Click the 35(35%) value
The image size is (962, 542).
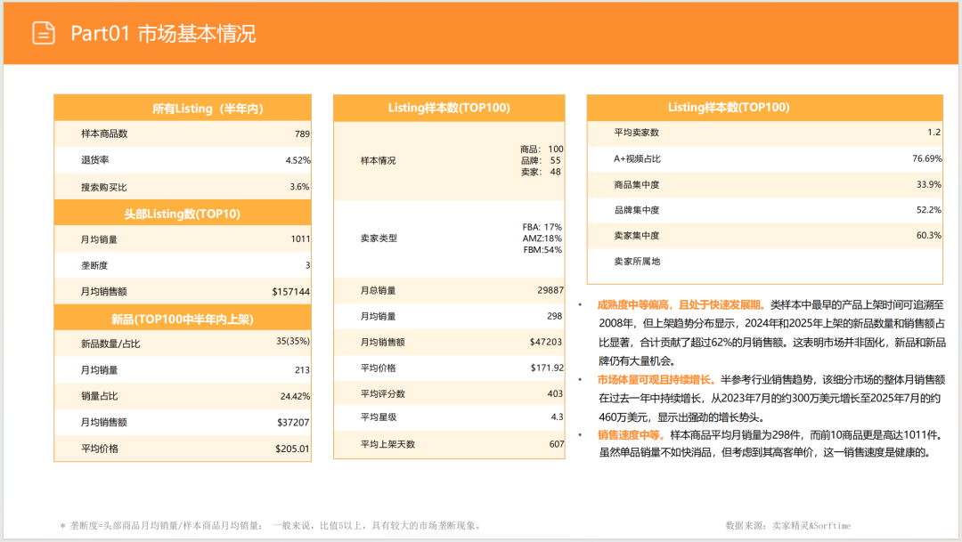[x=293, y=341]
